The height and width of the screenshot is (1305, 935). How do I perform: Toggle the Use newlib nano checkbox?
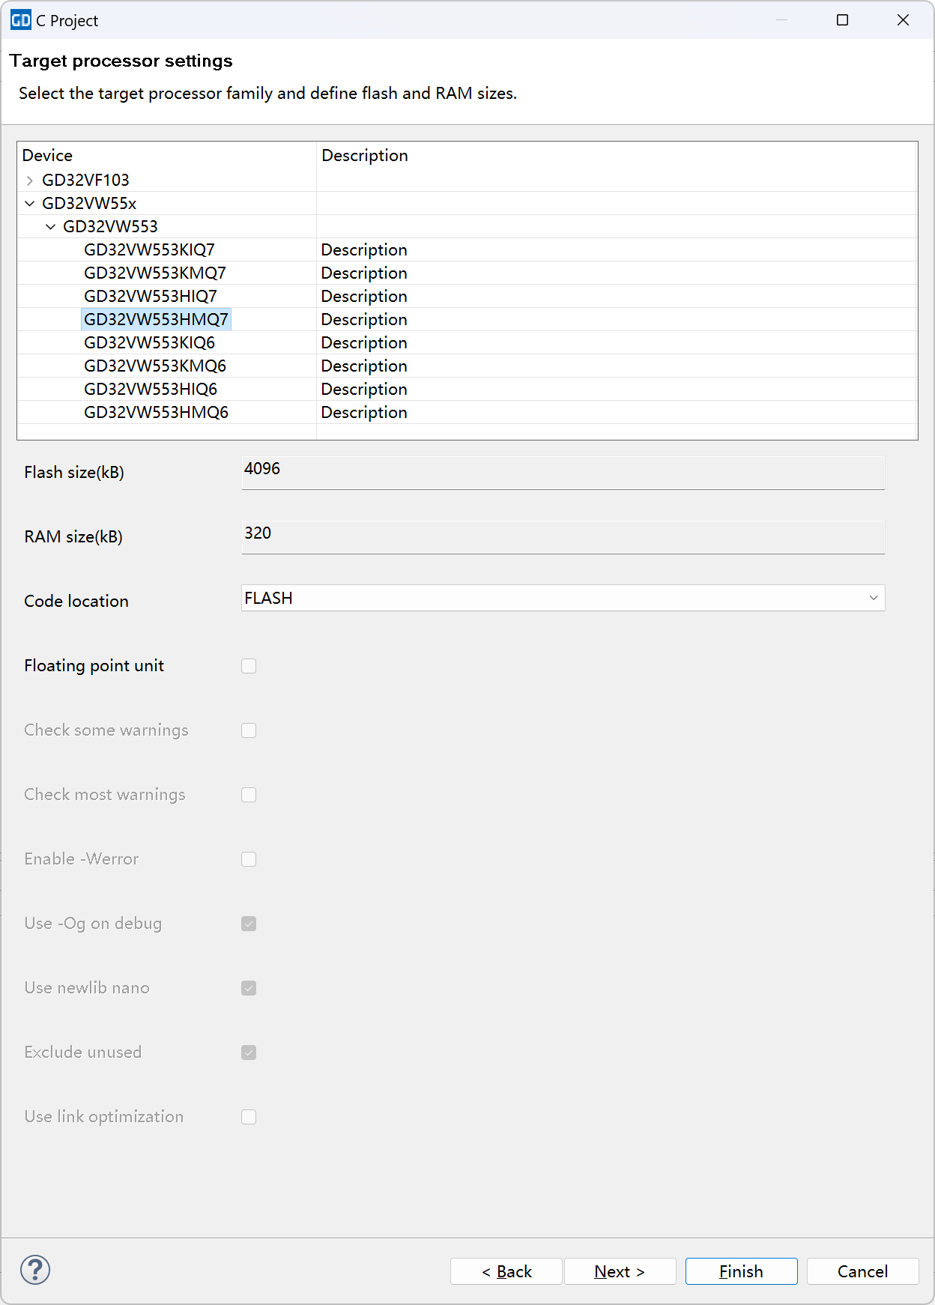click(249, 988)
